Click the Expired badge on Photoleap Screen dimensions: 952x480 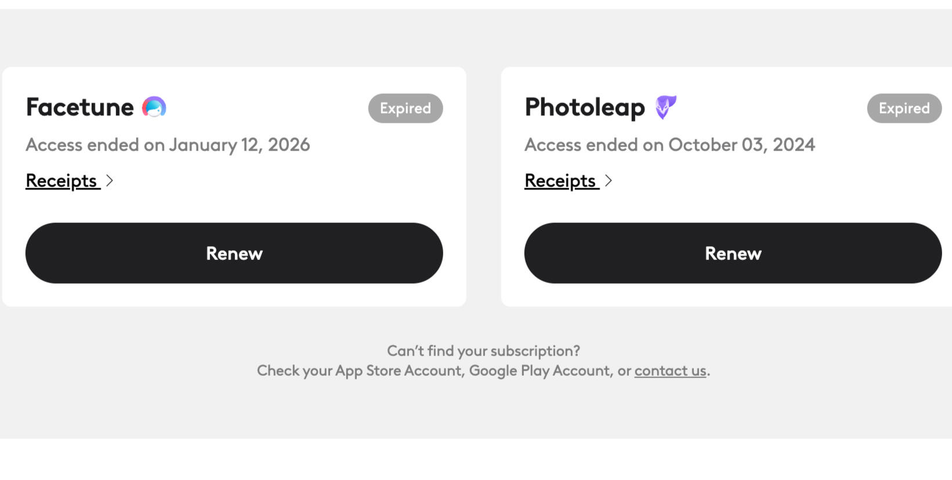904,108
